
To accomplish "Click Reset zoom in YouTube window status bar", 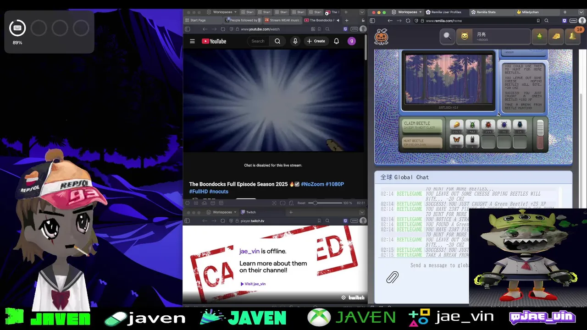I will click(x=301, y=203).
